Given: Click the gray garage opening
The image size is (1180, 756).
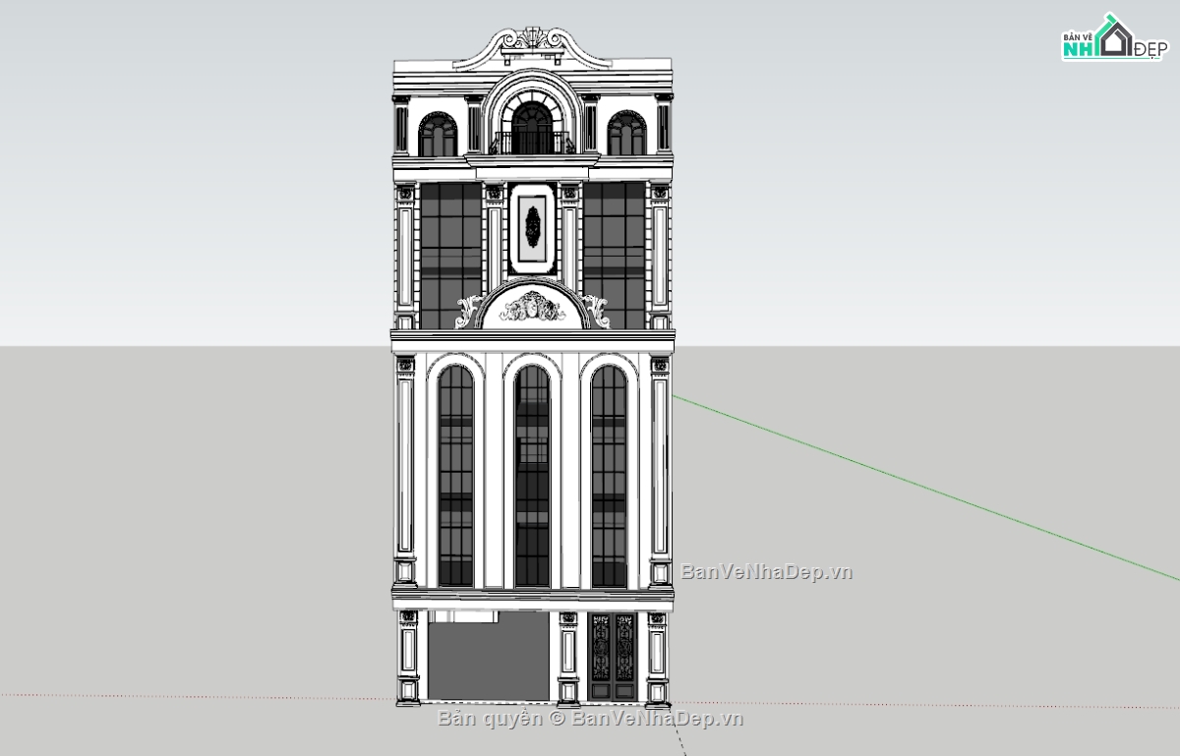Looking at the screenshot, I should tap(488, 657).
